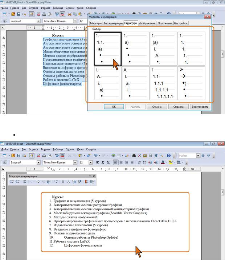Screen dimensions: 225x260
Task: Toggle auto spellcheck in the bottom window
Action: click(x=62, y=156)
